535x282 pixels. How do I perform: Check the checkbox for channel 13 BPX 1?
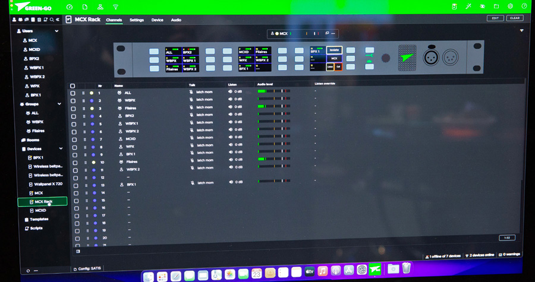[x=75, y=186]
